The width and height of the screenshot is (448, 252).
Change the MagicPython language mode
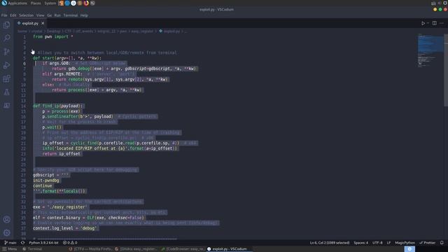405,243
